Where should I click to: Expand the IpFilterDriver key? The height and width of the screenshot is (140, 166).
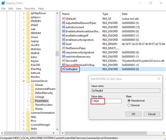pos(24,14)
